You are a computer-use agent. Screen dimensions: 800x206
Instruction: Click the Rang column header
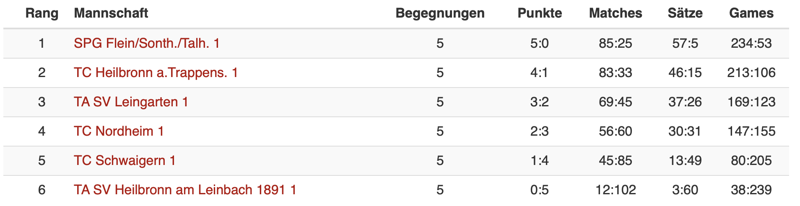click(x=42, y=13)
